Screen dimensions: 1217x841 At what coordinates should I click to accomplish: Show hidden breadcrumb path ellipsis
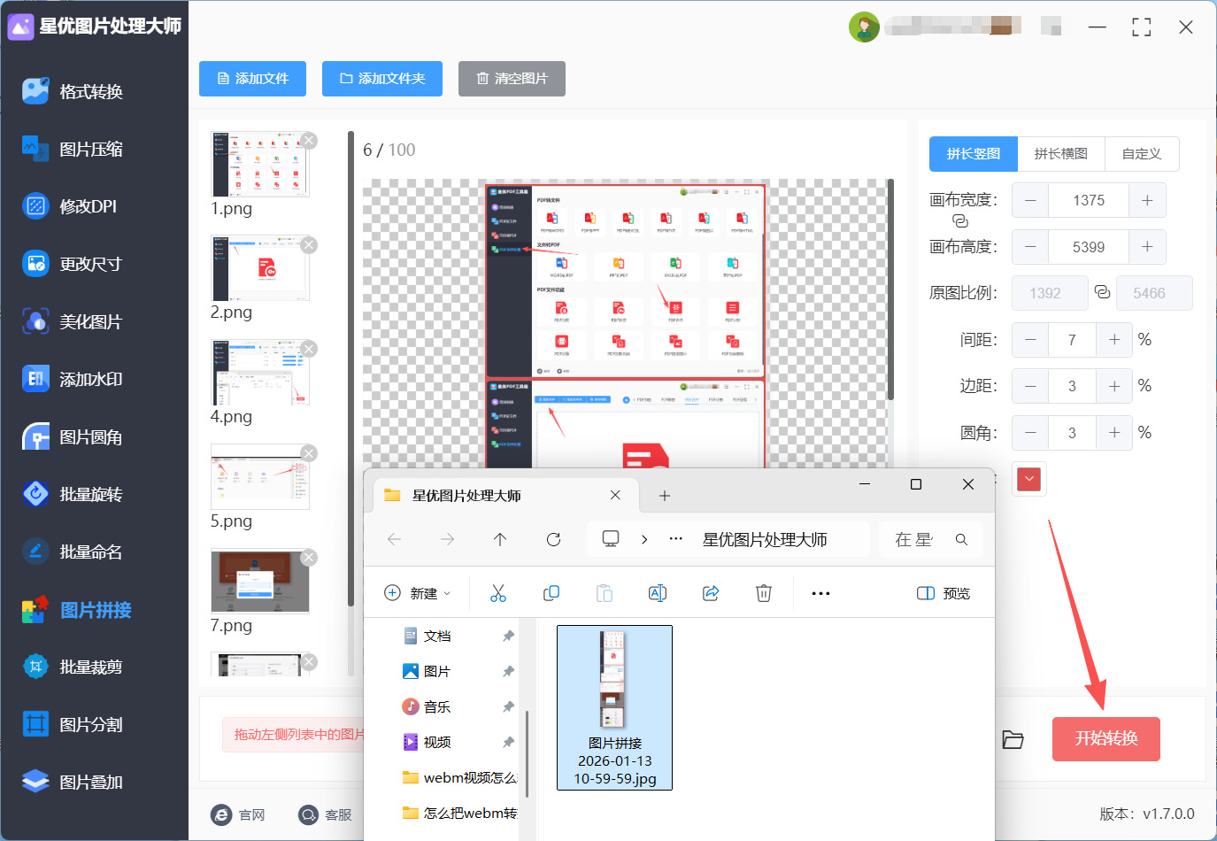click(x=676, y=539)
